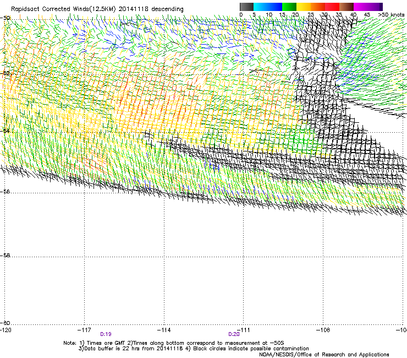Click the '-60' latitude axis label
Screen dimensions: 407x358
(x=5, y=323)
